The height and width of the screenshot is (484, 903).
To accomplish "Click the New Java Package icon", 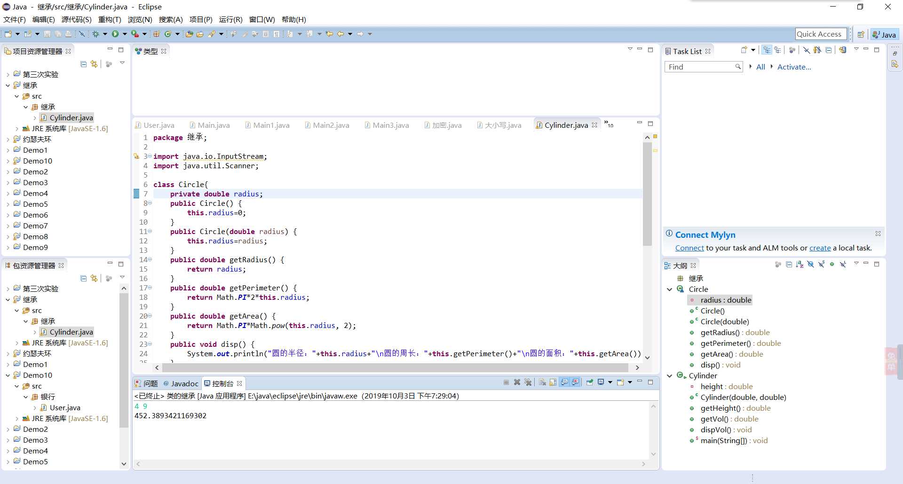I will [157, 34].
